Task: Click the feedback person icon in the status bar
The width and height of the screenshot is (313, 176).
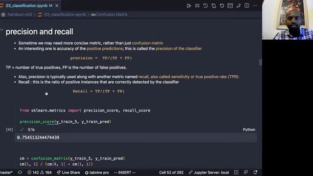Action: click(246, 172)
